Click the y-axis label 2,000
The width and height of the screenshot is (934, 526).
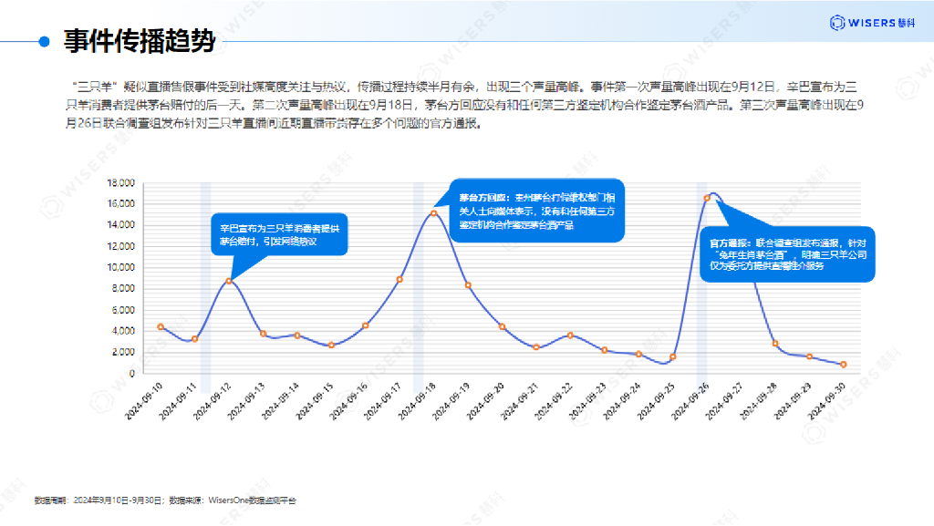click(123, 352)
